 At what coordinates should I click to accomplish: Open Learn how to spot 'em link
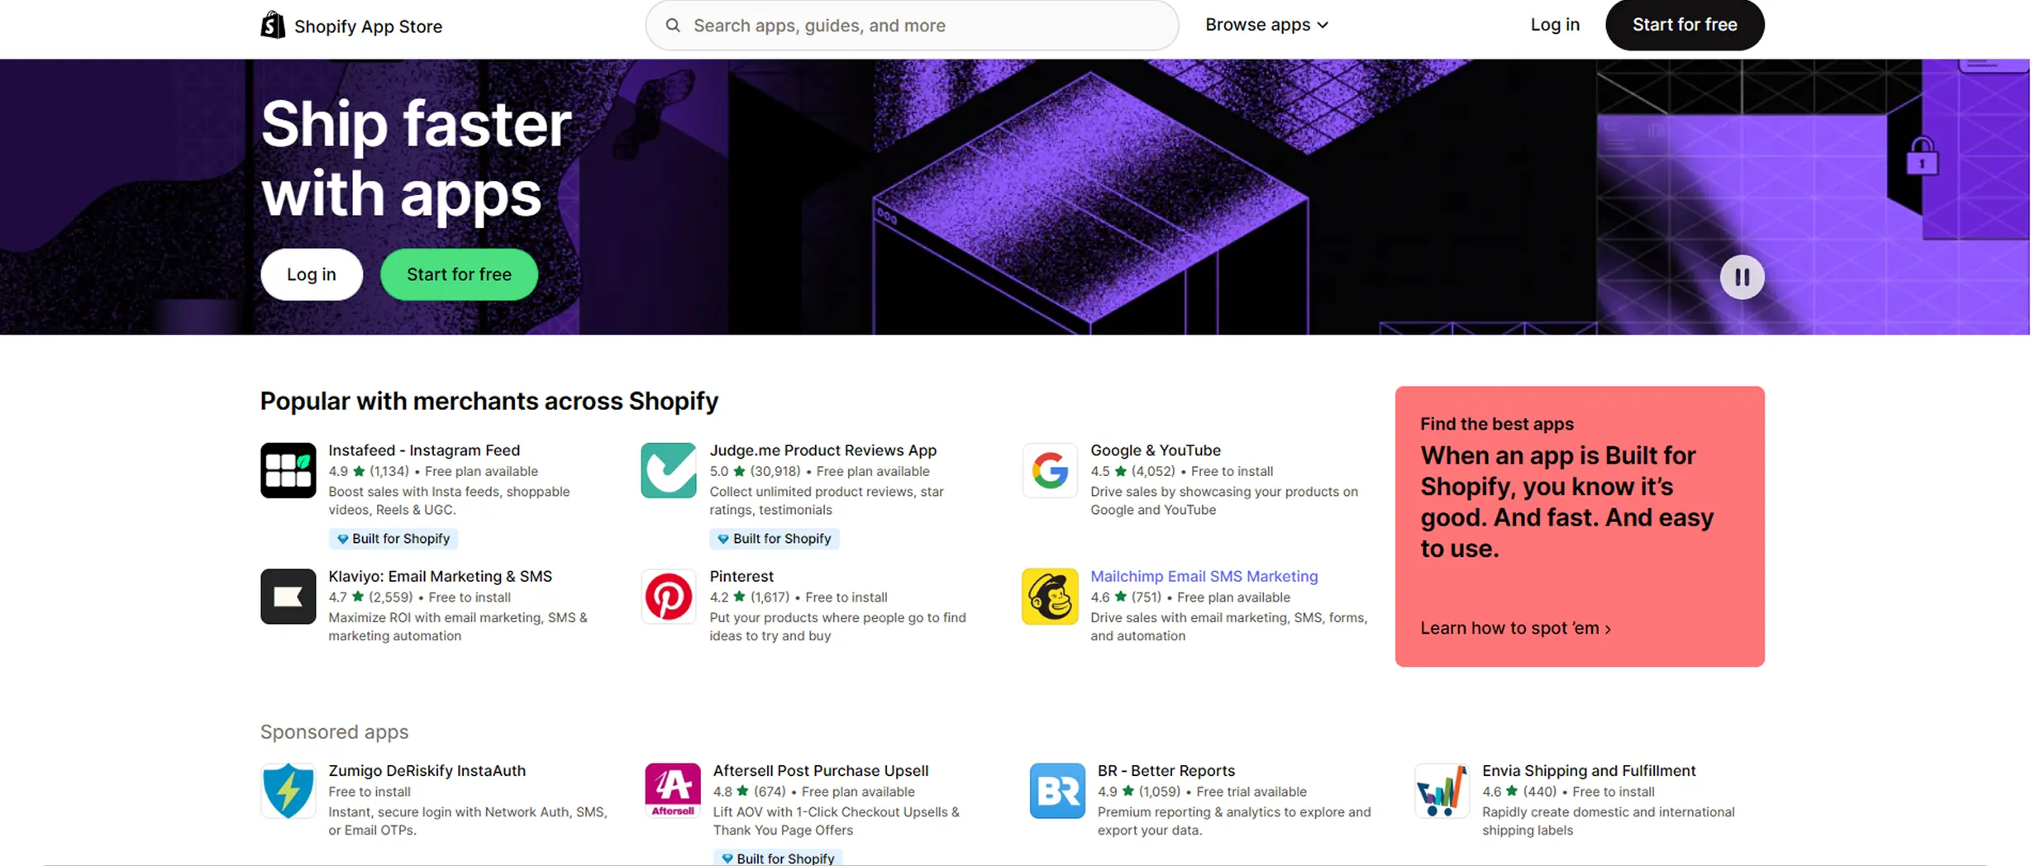pyautogui.click(x=1514, y=628)
